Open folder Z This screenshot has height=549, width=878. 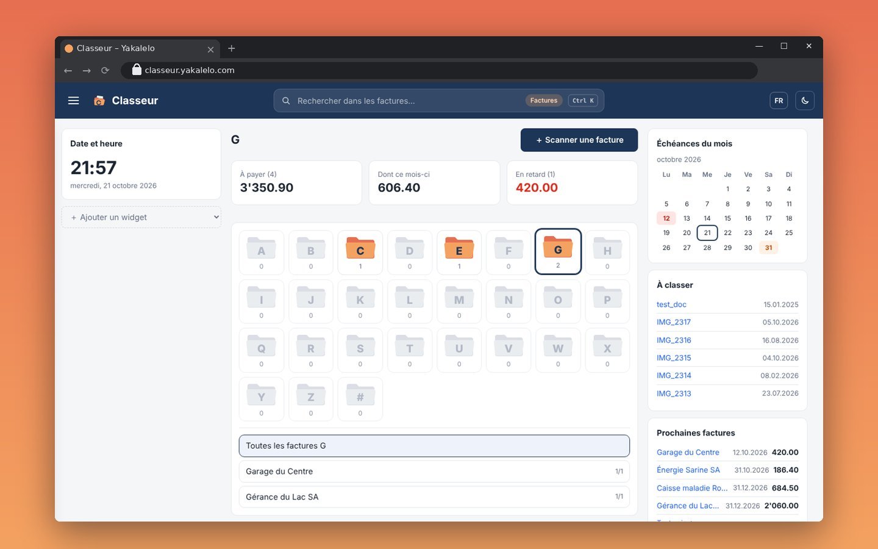[x=311, y=399]
